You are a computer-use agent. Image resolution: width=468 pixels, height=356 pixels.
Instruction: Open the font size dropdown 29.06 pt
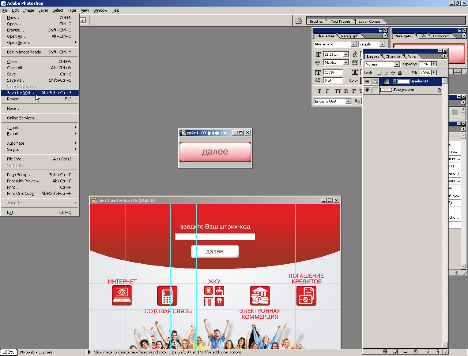click(x=346, y=55)
